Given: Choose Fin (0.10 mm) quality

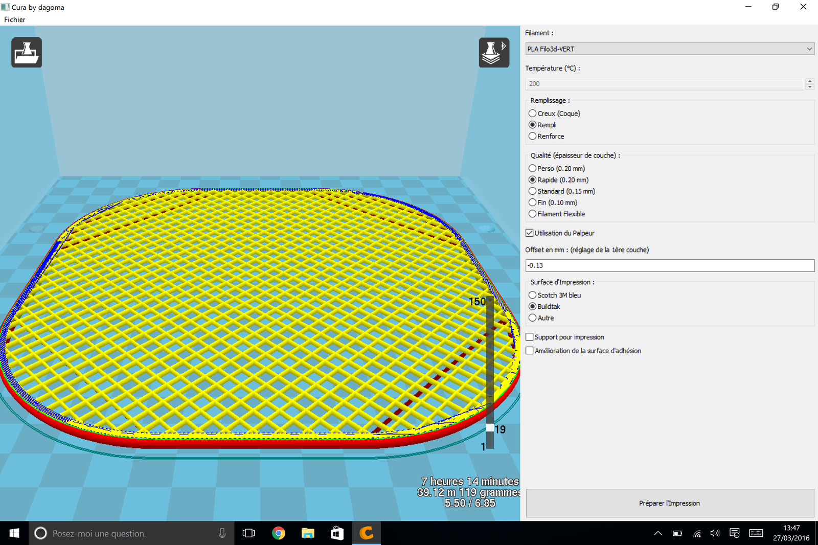Looking at the screenshot, I should point(553,202).
